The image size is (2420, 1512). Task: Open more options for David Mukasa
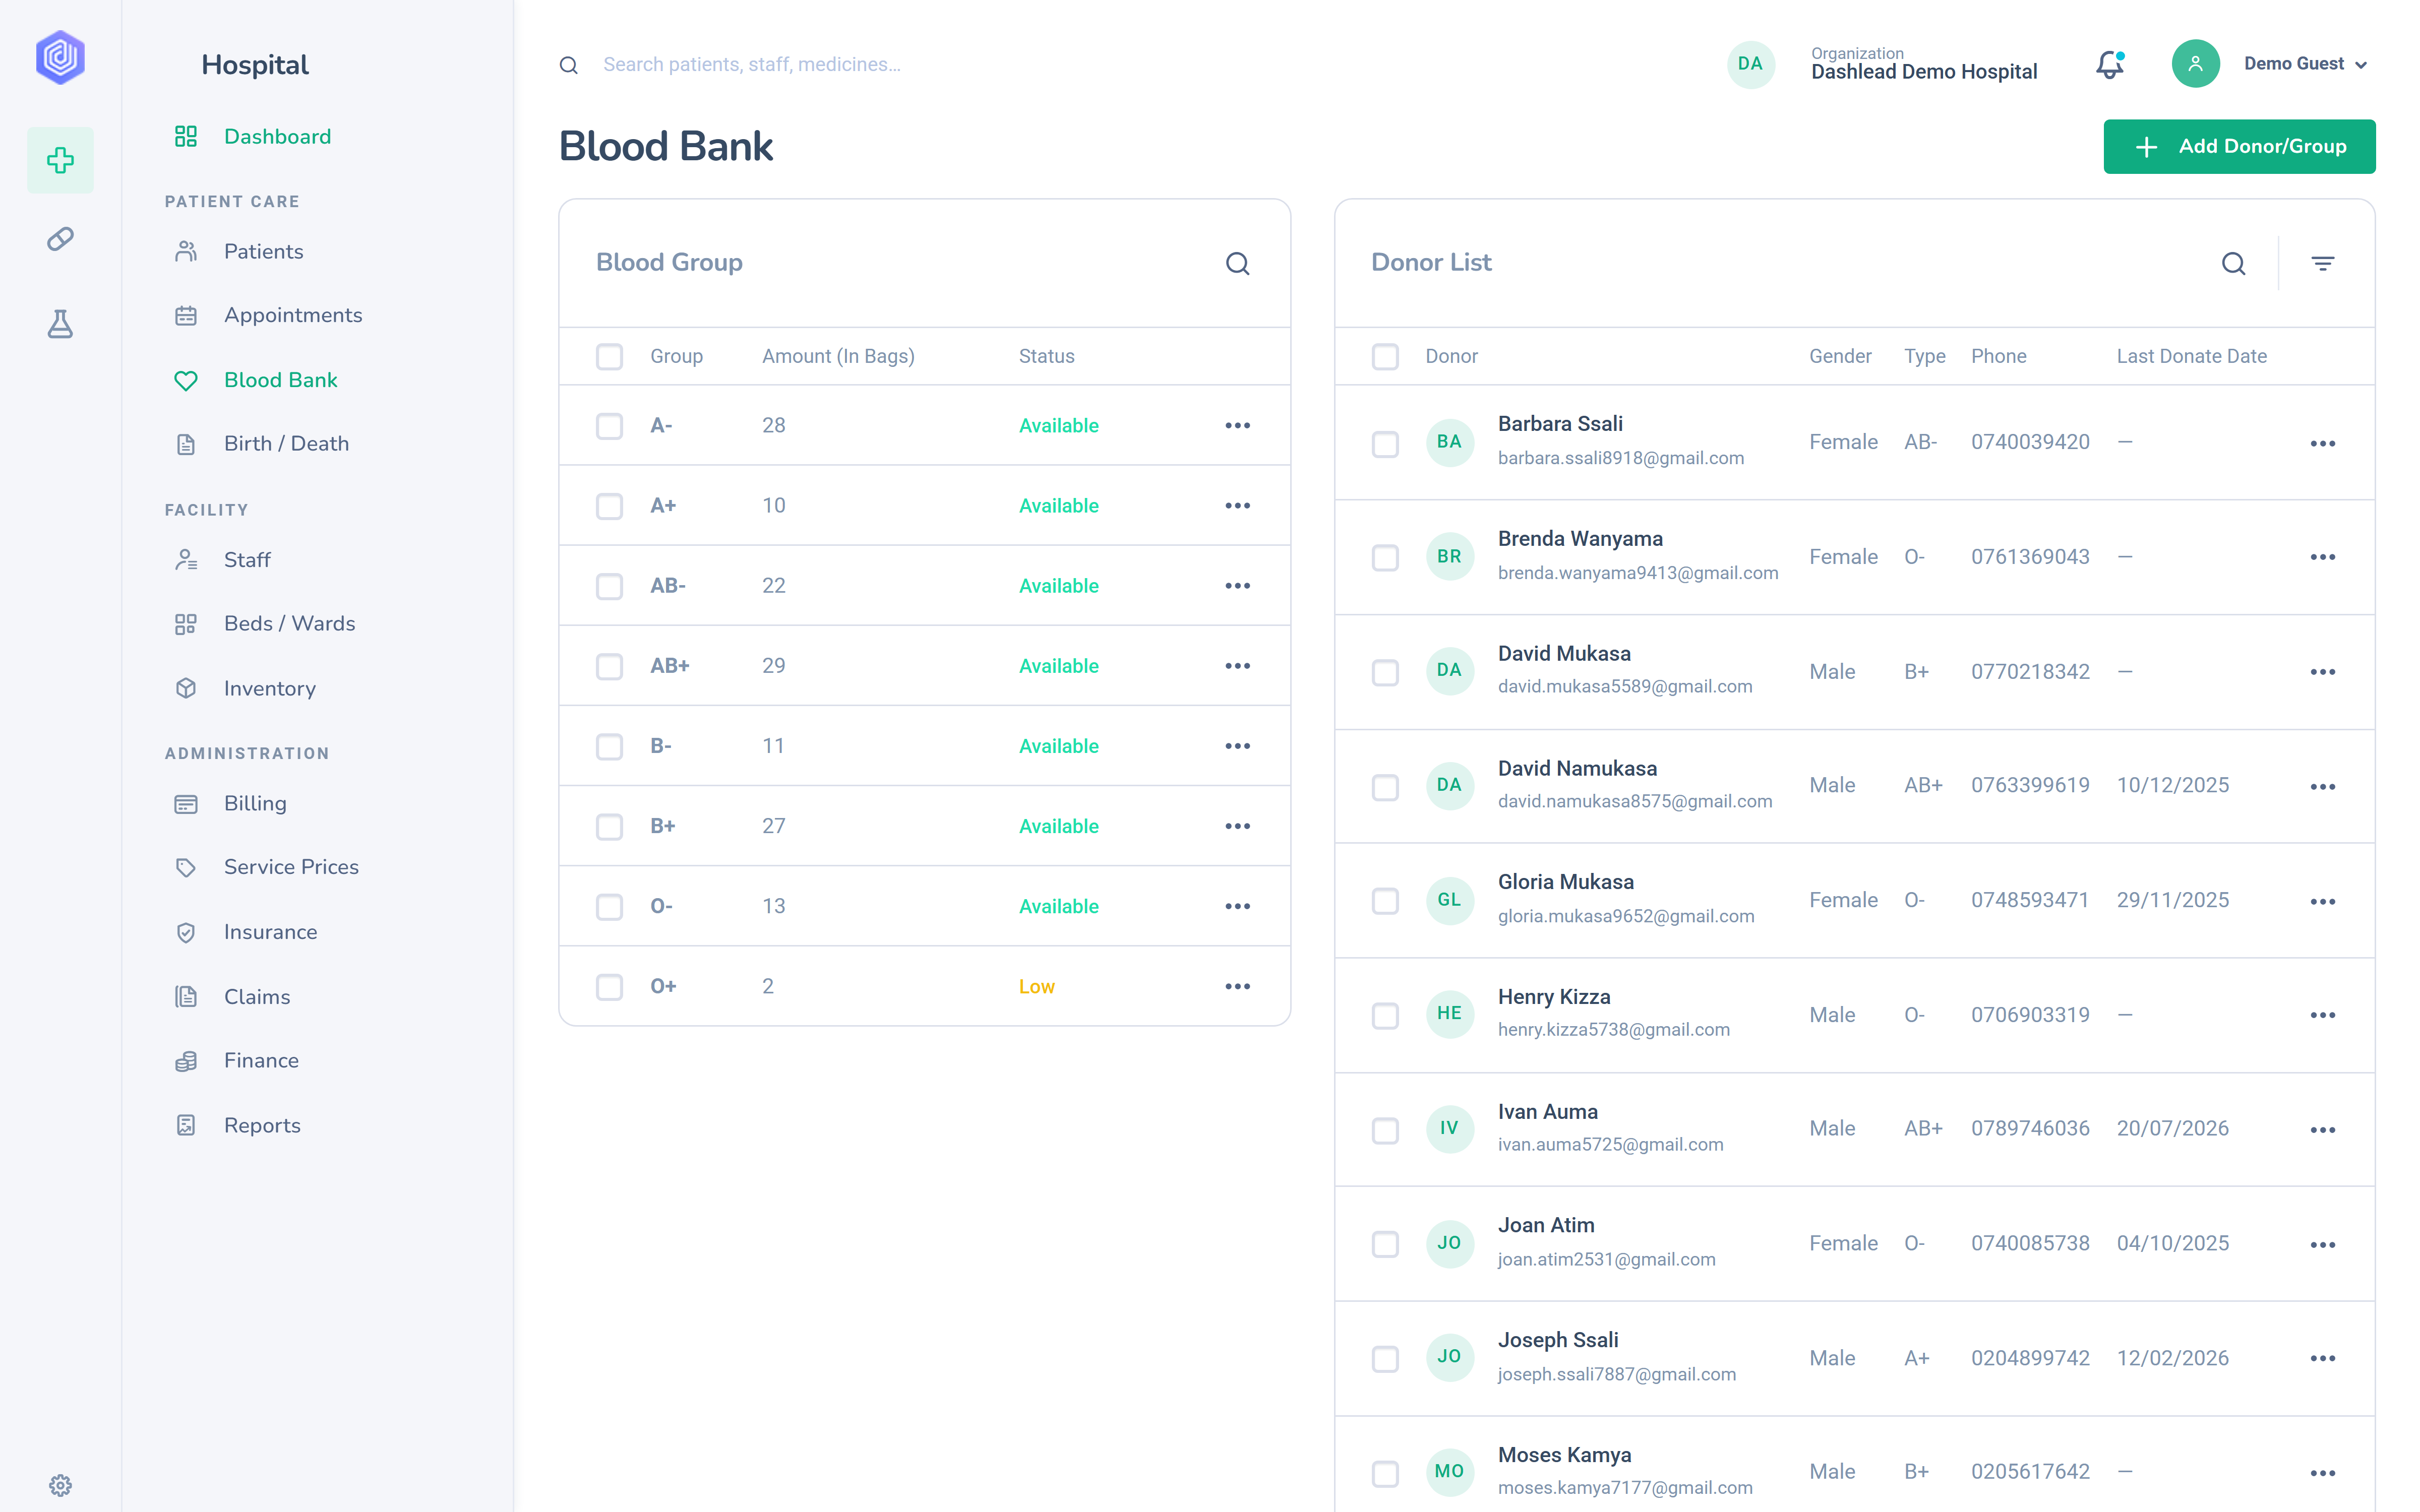point(2322,672)
